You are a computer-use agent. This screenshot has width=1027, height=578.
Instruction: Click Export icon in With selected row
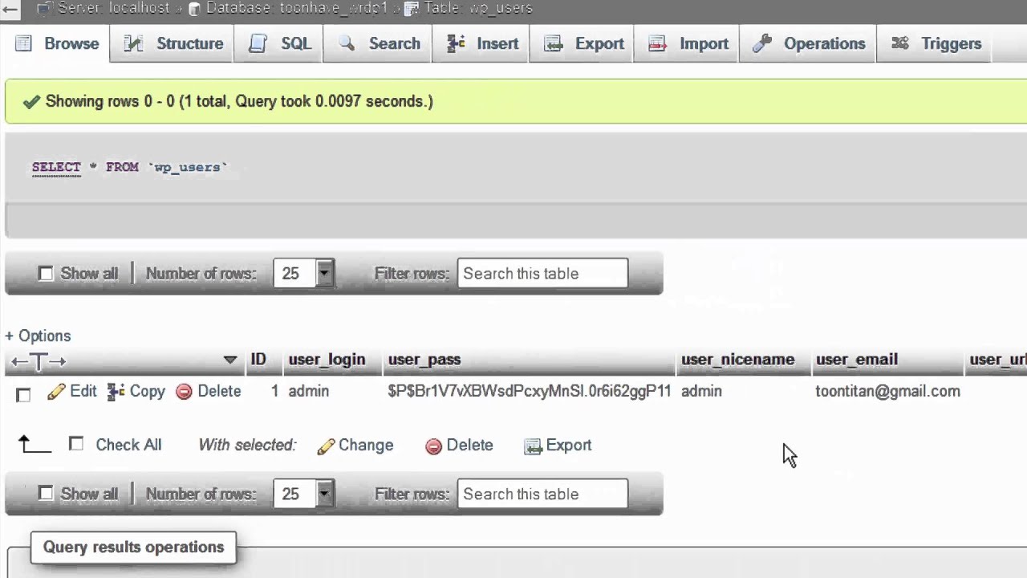pos(533,446)
